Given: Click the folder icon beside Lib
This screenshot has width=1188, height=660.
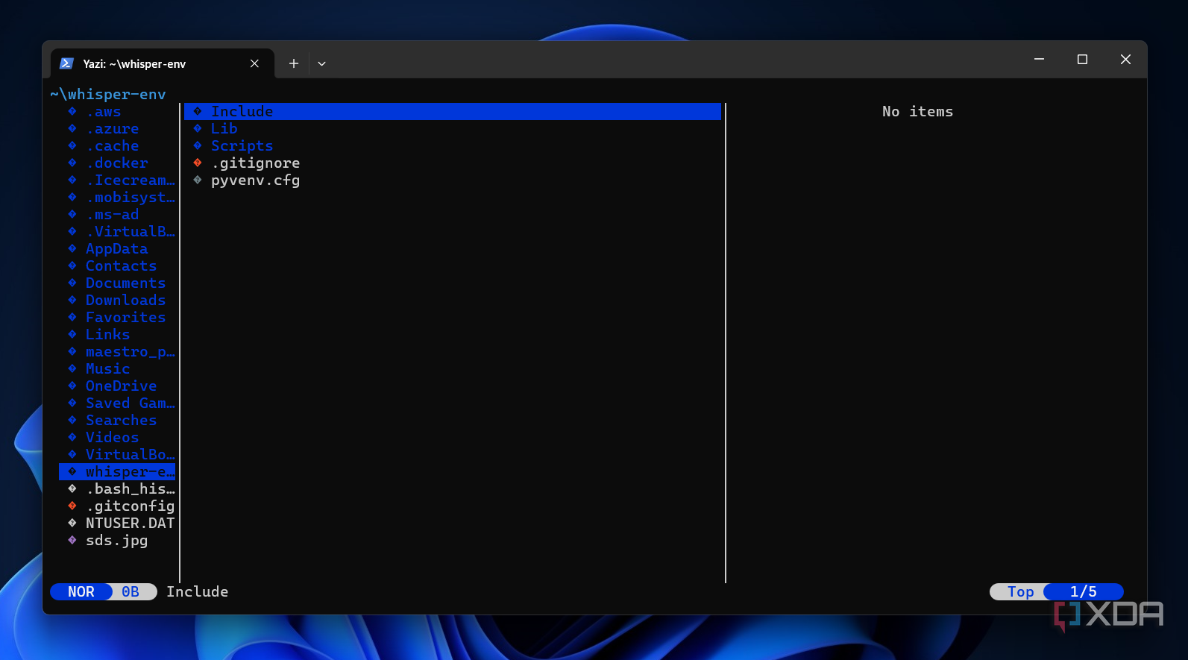Looking at the screenshot, I should [198, 128].
